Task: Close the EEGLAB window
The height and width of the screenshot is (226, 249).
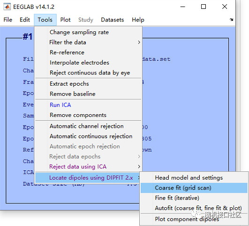Action: click(225, 7)
